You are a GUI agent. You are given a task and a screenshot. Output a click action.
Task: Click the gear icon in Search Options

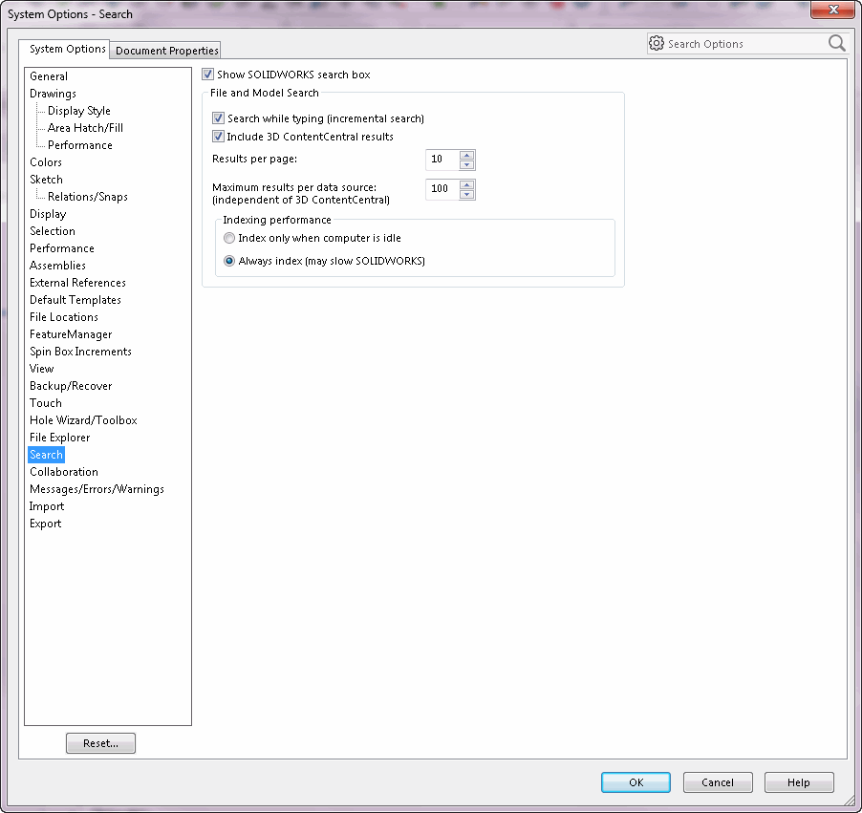pos(656,43)
